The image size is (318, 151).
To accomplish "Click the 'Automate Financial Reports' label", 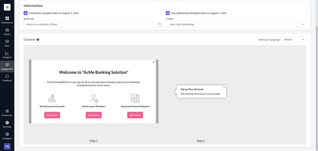I will [135, 106].
